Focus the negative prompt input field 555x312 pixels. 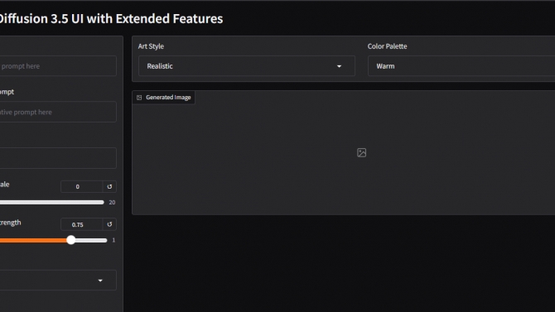point(58,112)
